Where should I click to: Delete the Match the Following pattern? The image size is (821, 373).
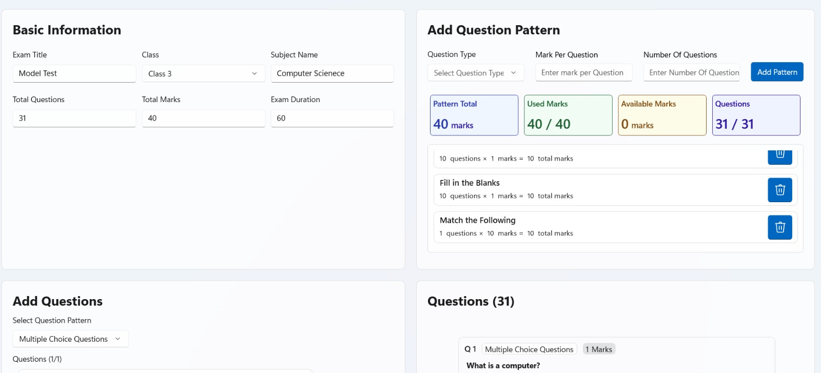click(x=779, y=227)
